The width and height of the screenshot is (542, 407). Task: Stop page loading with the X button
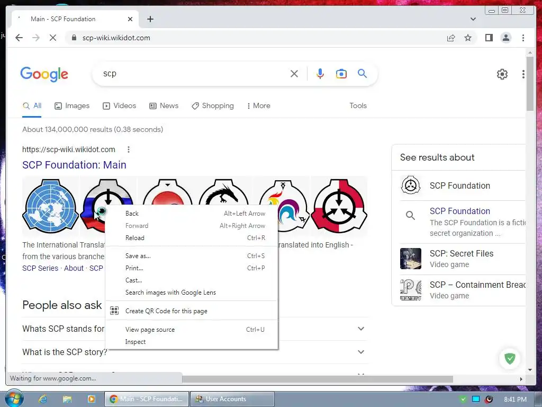tap(53, 38)
